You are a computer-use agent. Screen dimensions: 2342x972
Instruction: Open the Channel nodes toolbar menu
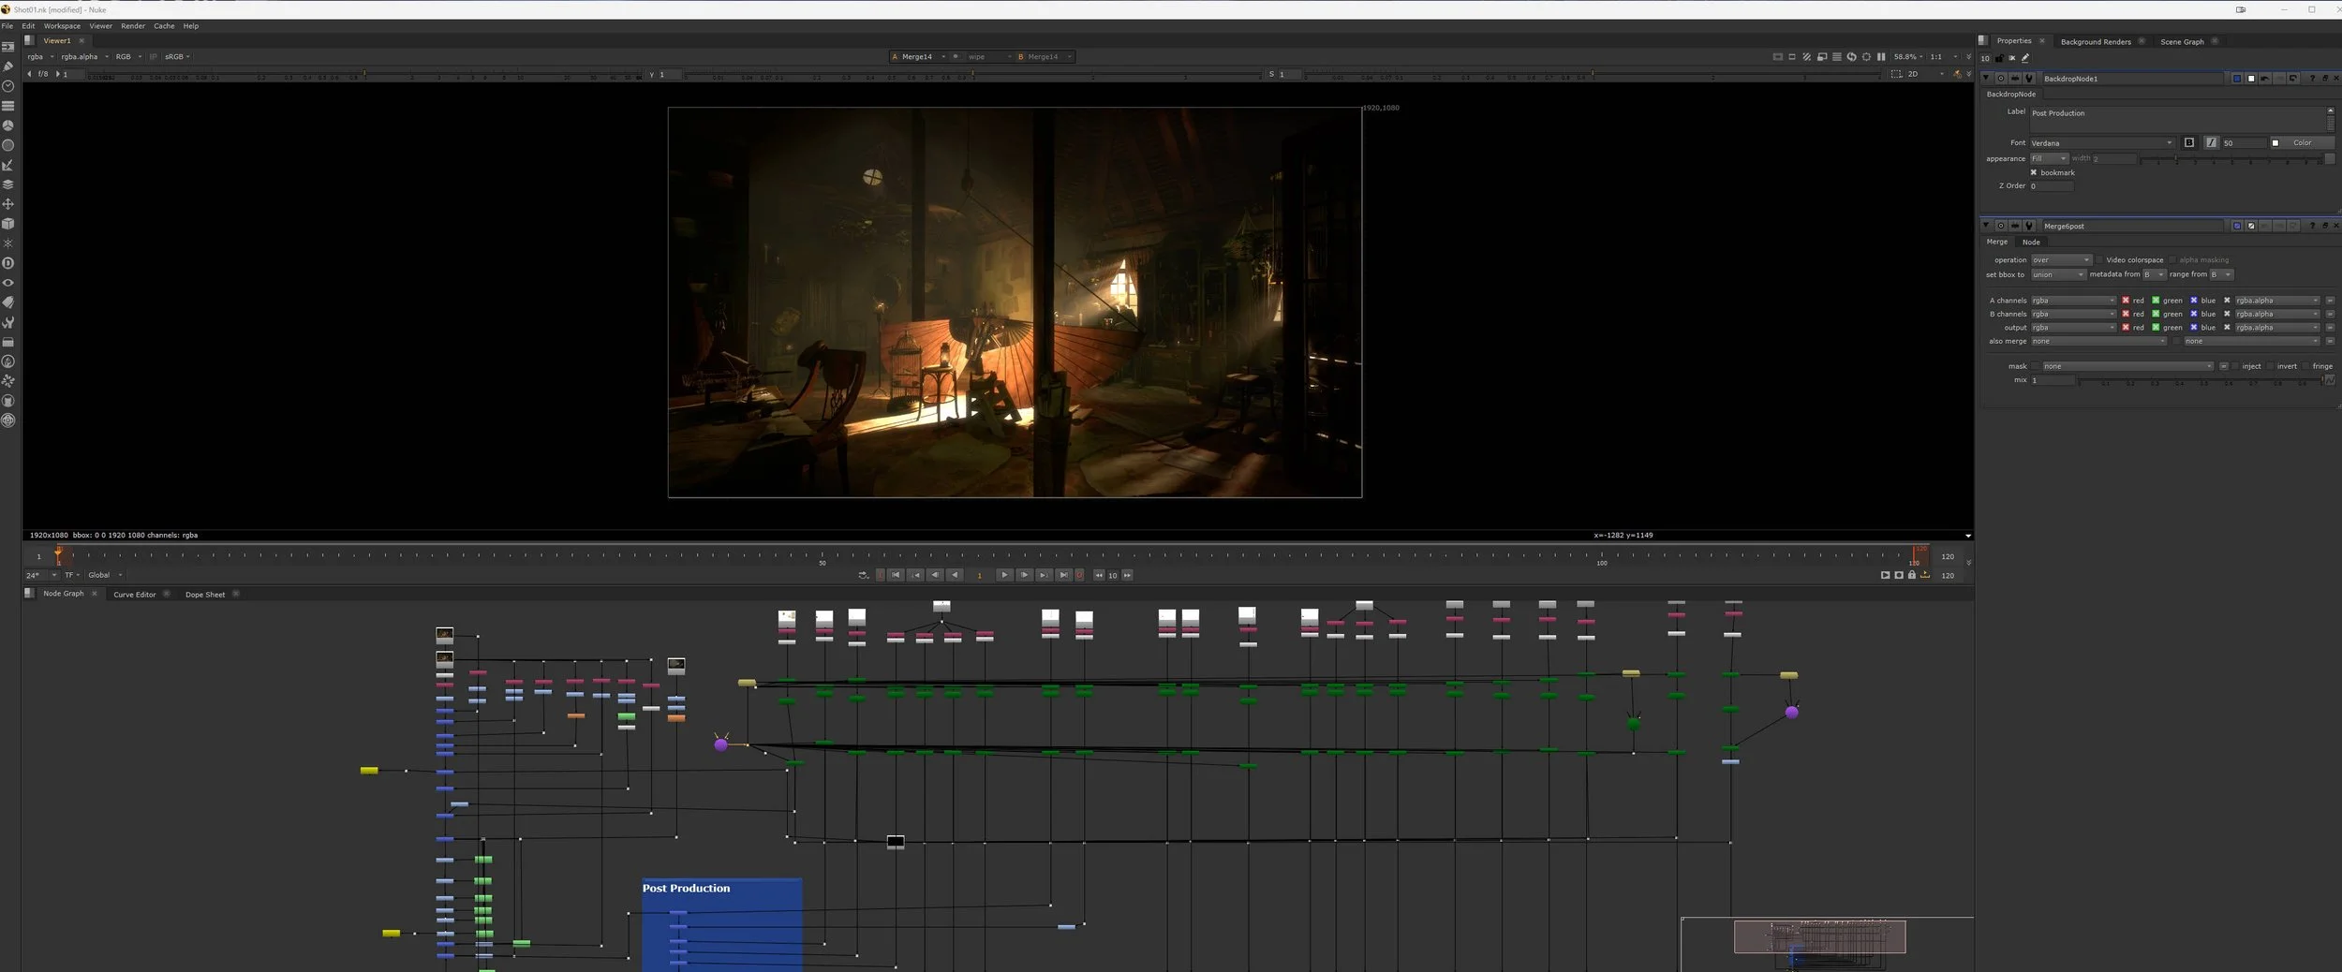click(8, 106)
